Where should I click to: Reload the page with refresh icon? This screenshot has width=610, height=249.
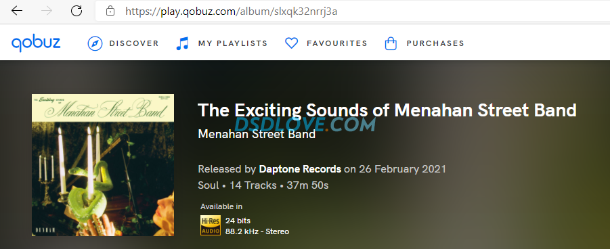[77, 11]
